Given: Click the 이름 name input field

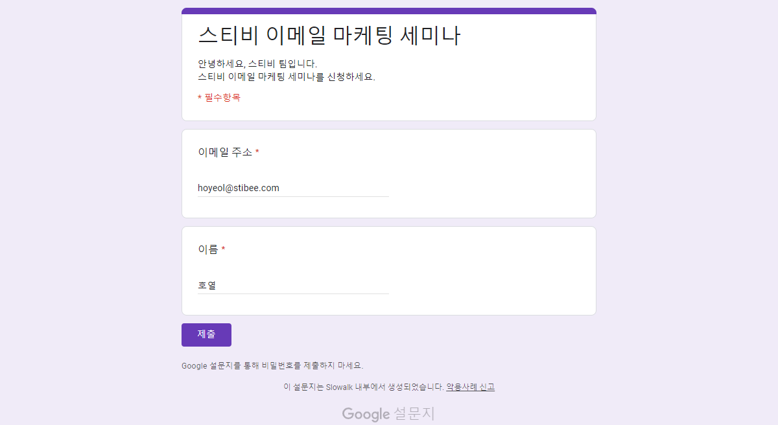Looking at the screenshot, I should click(293, 285).
